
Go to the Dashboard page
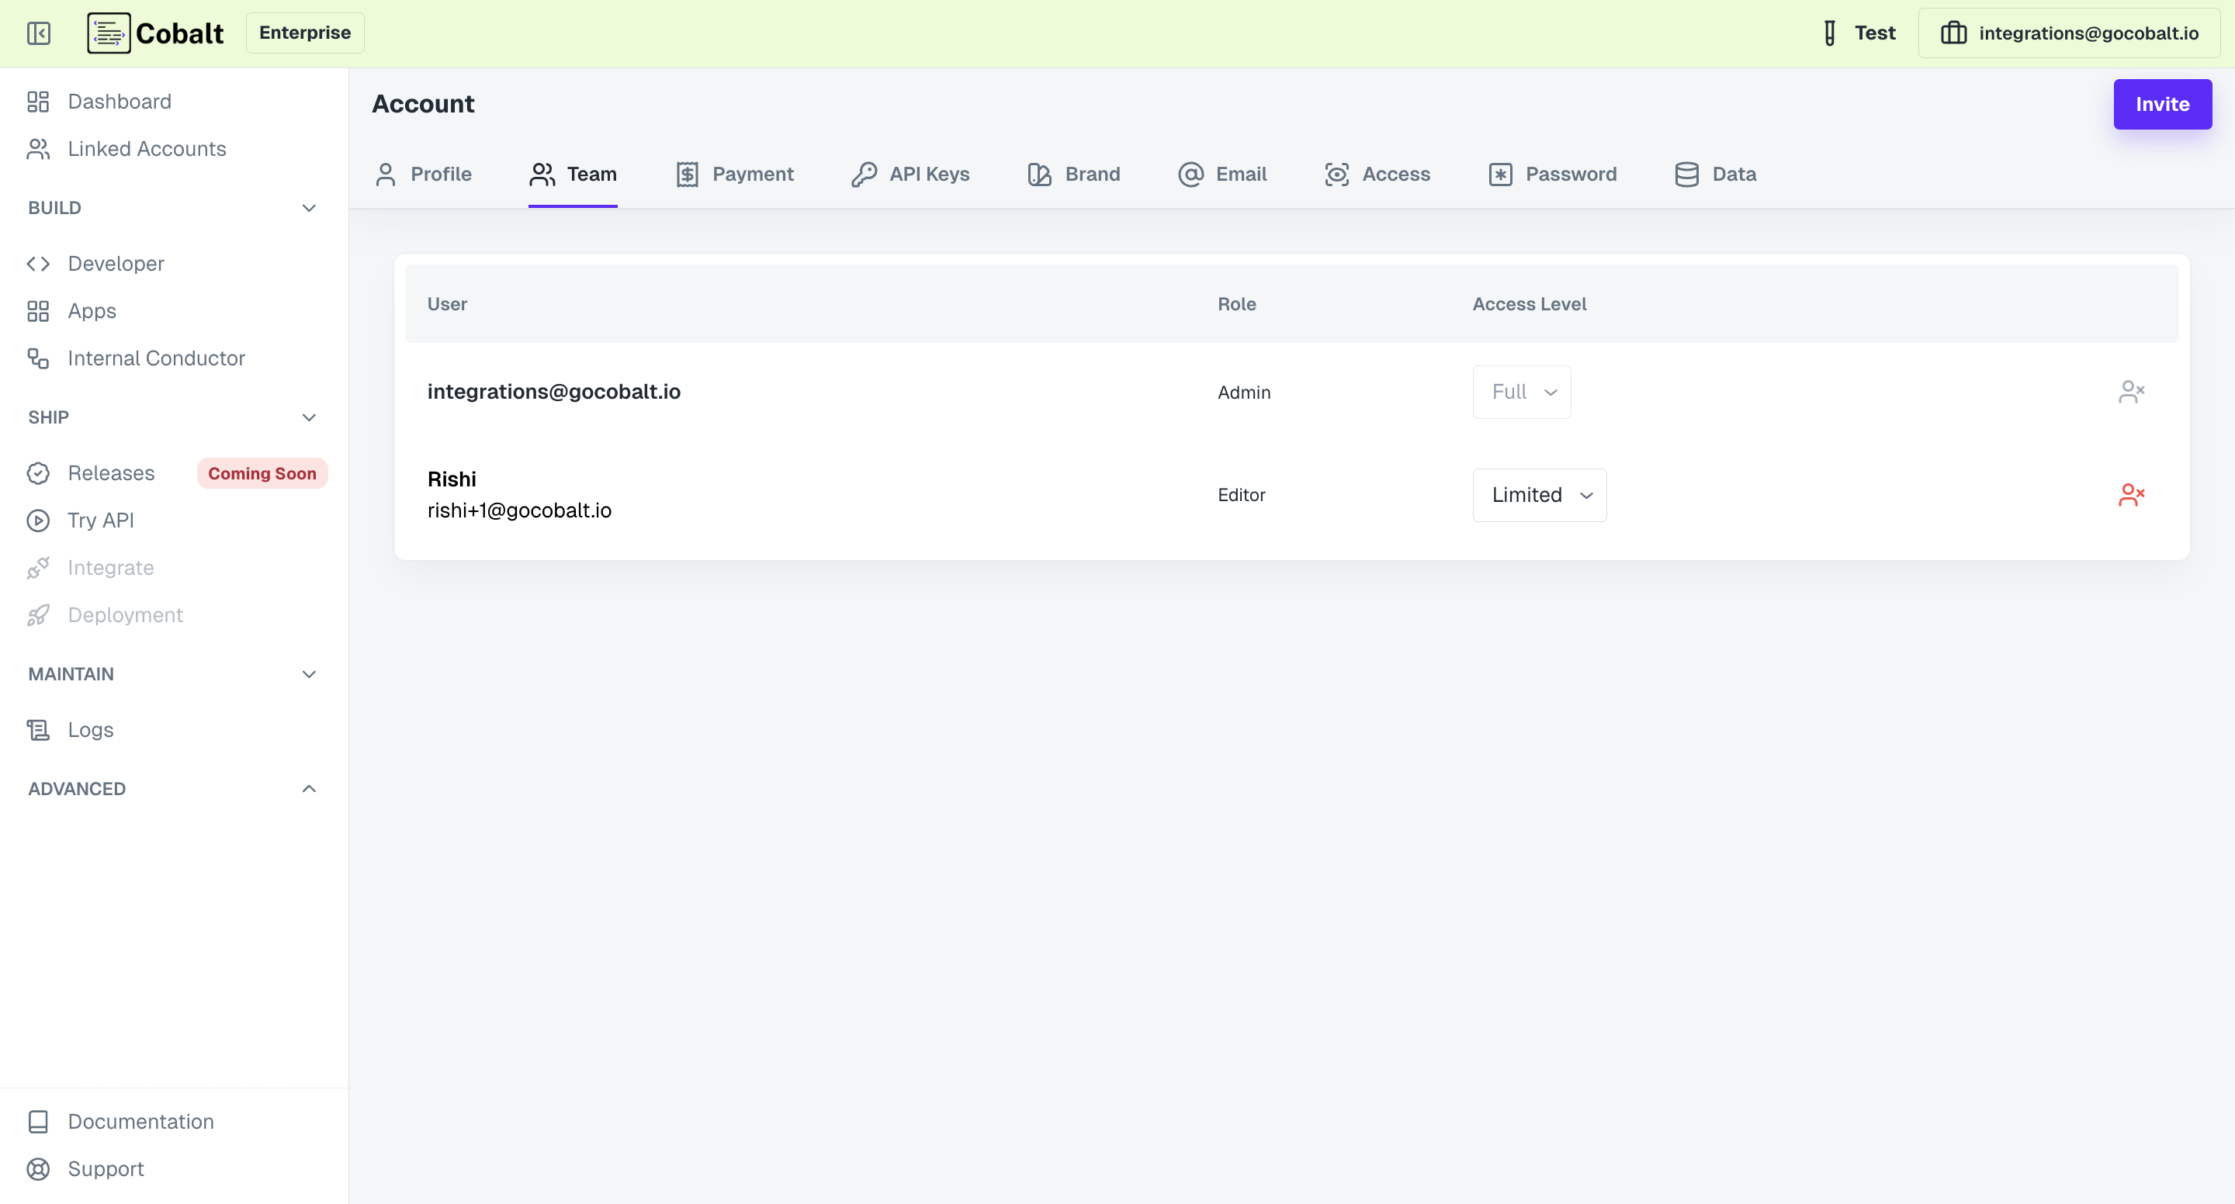(120, 102)
